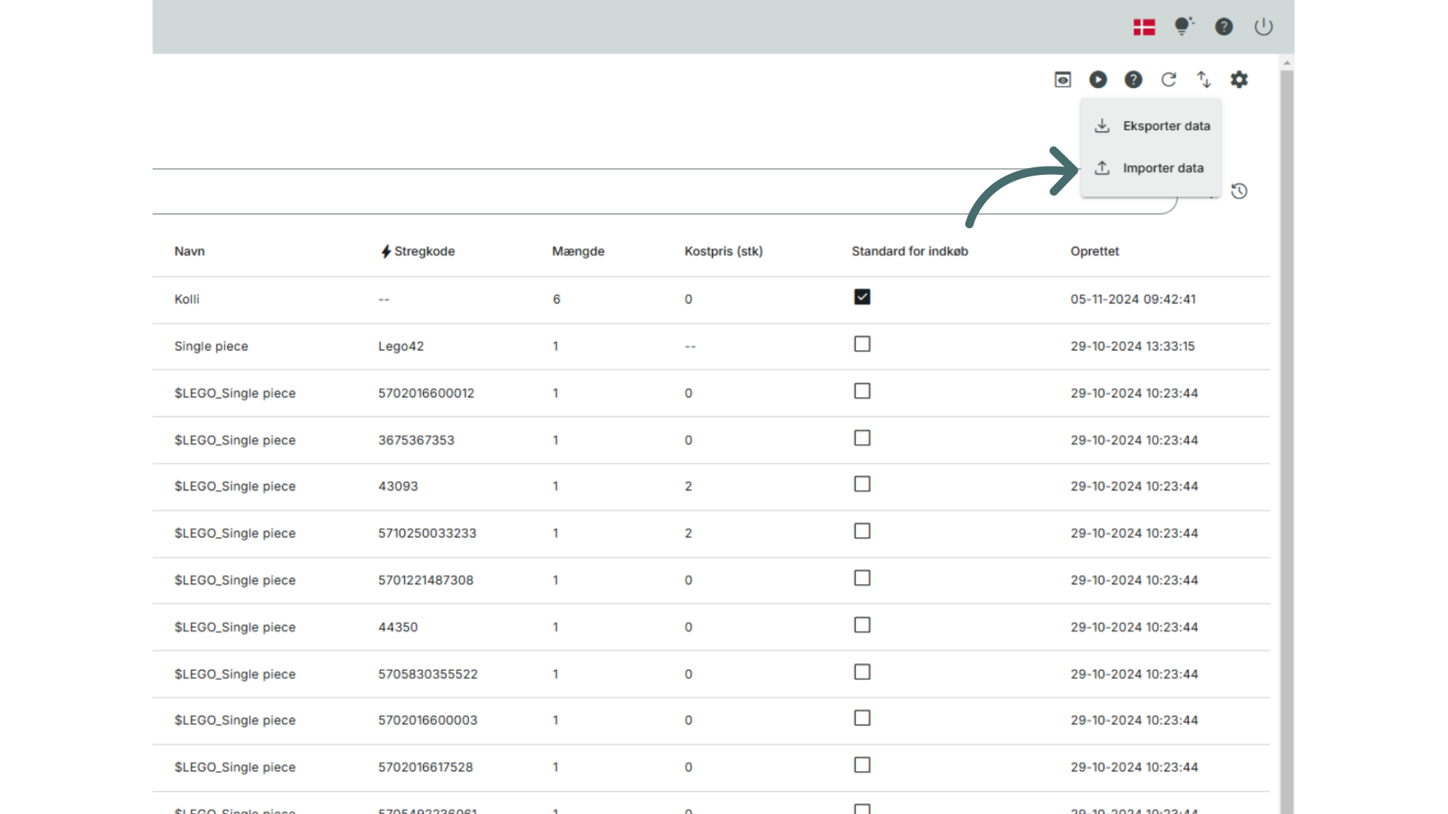Click barcode 43093
Viewport: 1448px width, 814px height.
(398, 487)
